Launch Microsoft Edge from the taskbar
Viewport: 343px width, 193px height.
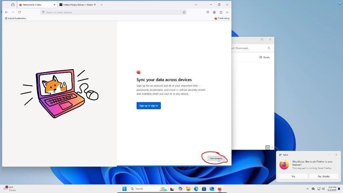[x=196, y=189]
